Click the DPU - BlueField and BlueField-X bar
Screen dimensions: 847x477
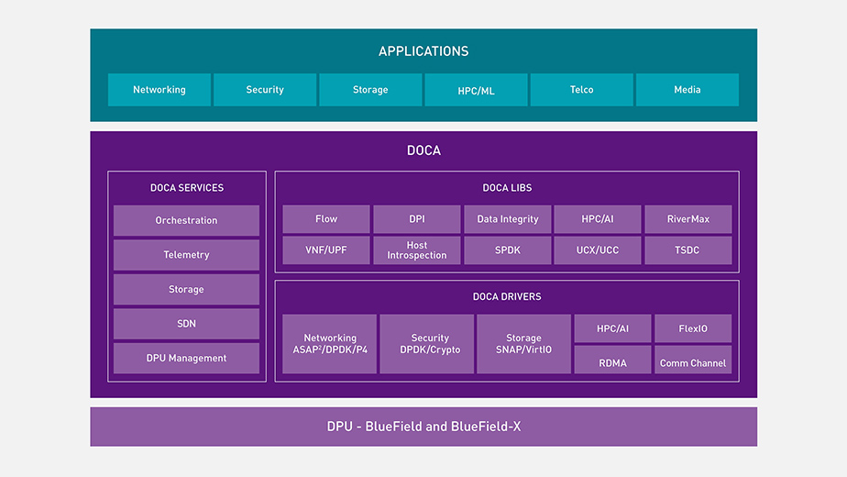(423, 427)
